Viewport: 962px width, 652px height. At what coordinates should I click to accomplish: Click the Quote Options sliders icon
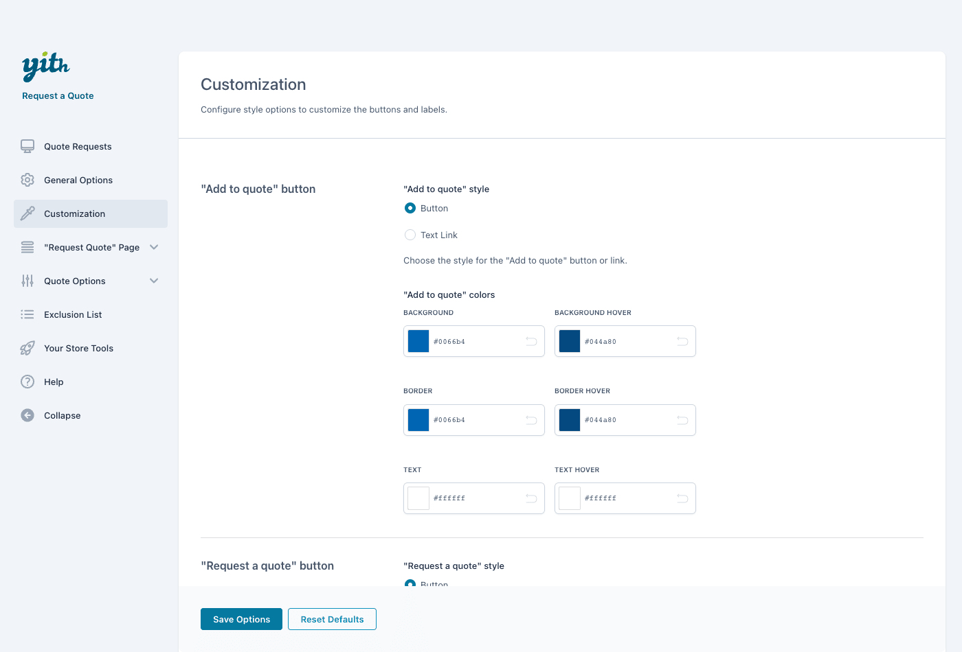tap(27, 281)
